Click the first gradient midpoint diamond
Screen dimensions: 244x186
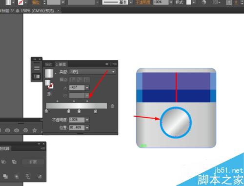[x=57, y=101]
